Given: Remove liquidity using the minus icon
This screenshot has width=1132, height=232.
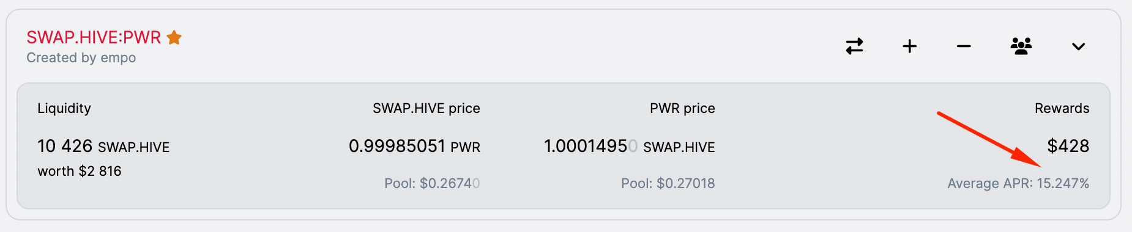Looking at the screenshot, I should click(x=964, y=46).
